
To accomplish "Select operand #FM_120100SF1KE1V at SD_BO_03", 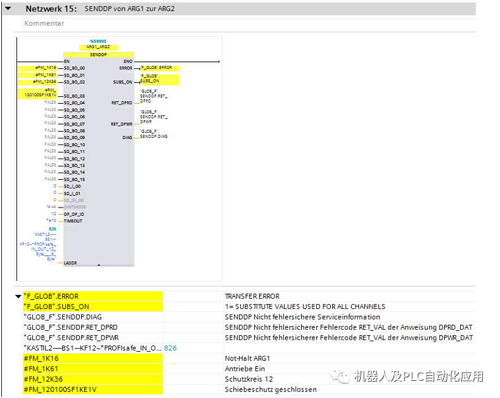I will point(37,93).
